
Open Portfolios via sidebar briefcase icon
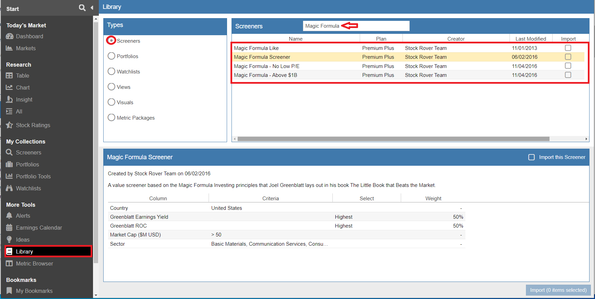coord(10,164)
